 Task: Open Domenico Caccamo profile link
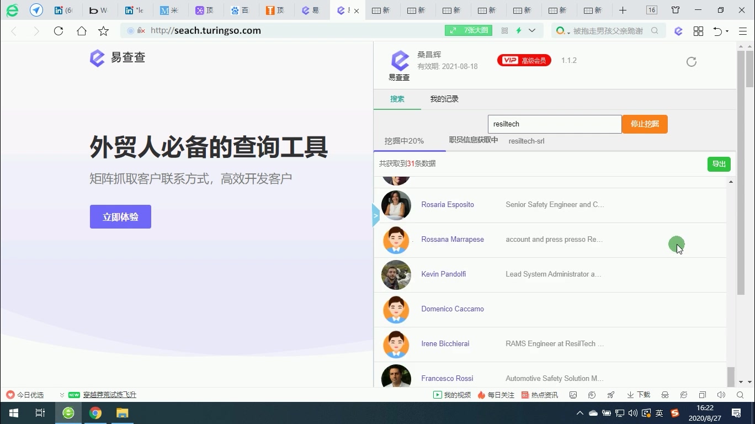coord(453,309)
